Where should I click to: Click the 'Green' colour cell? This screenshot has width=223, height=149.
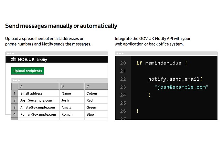pyautogui.click(x=96, y=107)
